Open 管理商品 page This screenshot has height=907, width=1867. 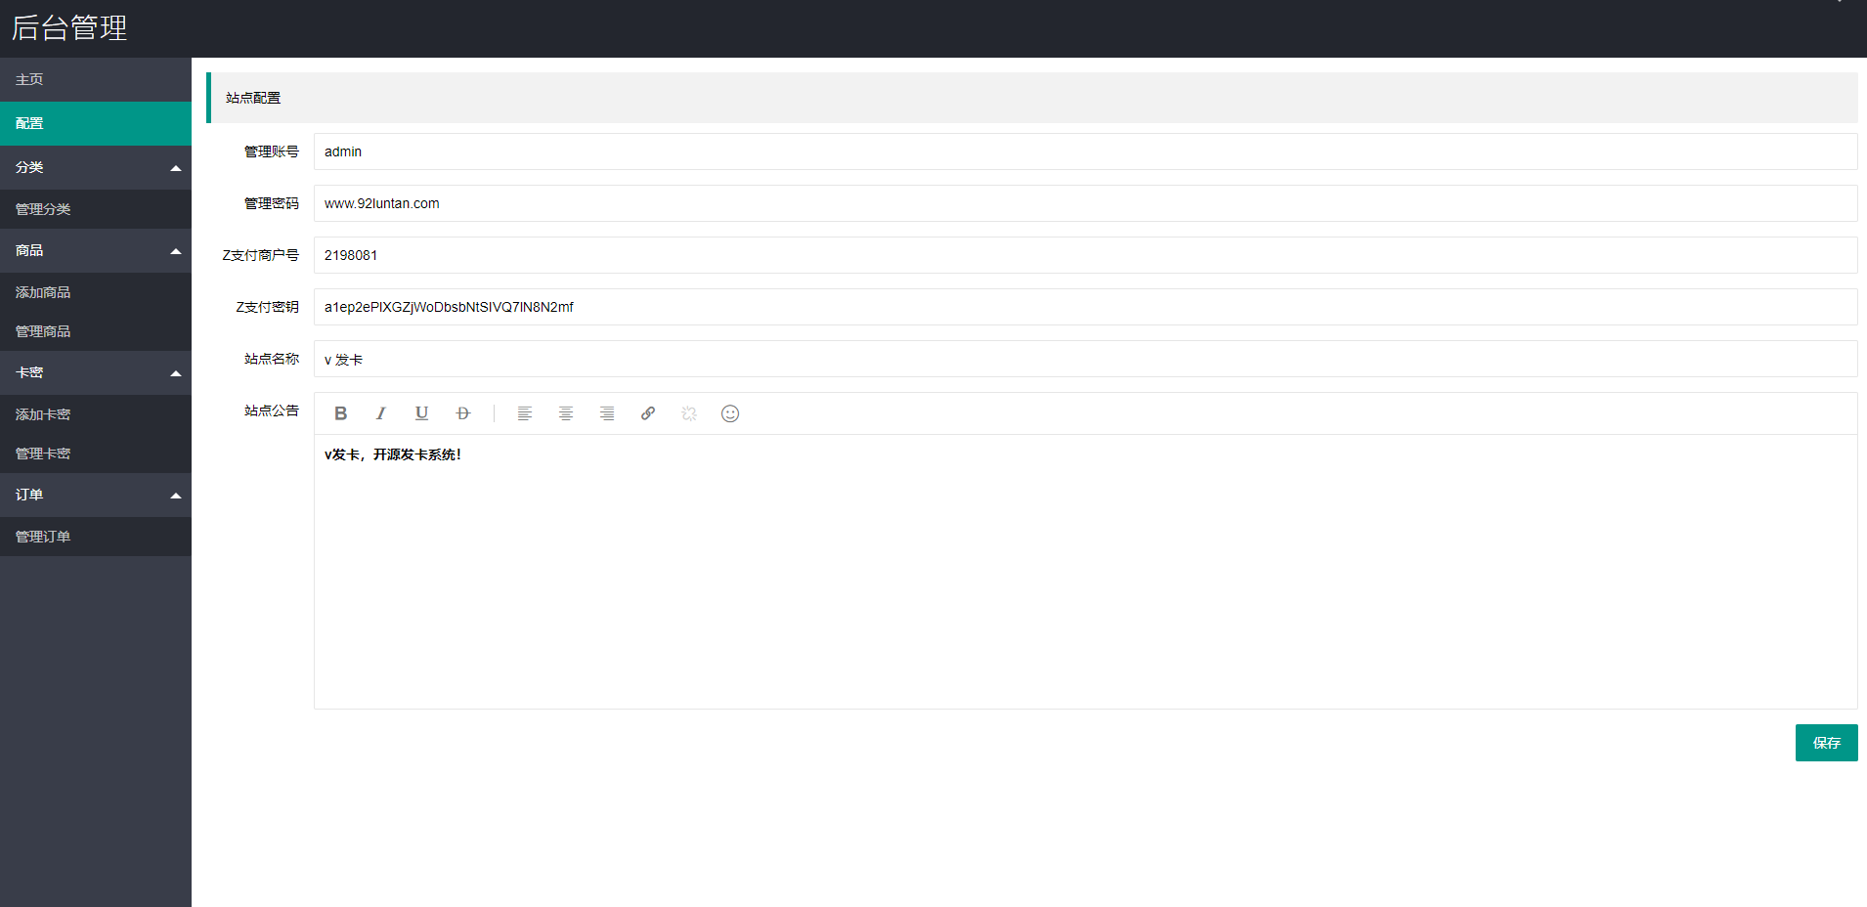tap(96, 331)
